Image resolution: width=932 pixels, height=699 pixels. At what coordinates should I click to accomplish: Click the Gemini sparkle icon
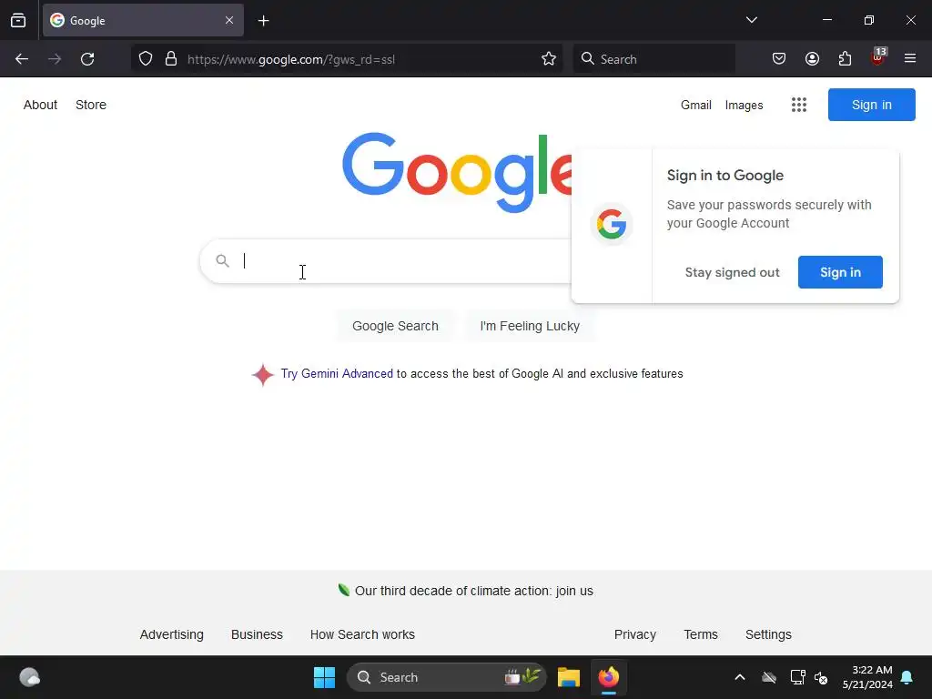coord(263,374)
